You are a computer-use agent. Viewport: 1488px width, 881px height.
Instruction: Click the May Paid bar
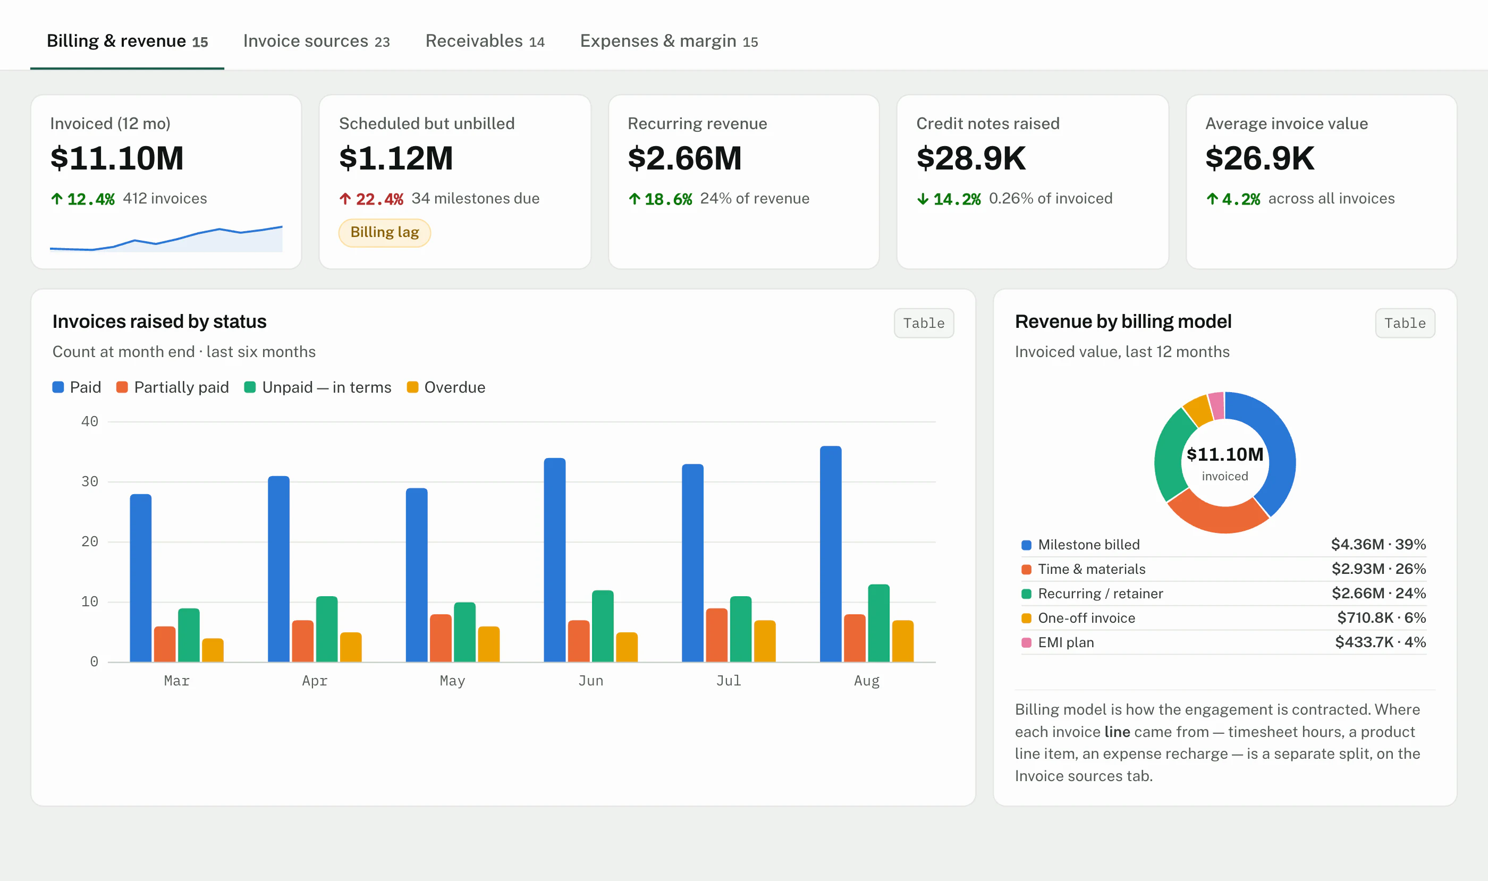[417, 574]
